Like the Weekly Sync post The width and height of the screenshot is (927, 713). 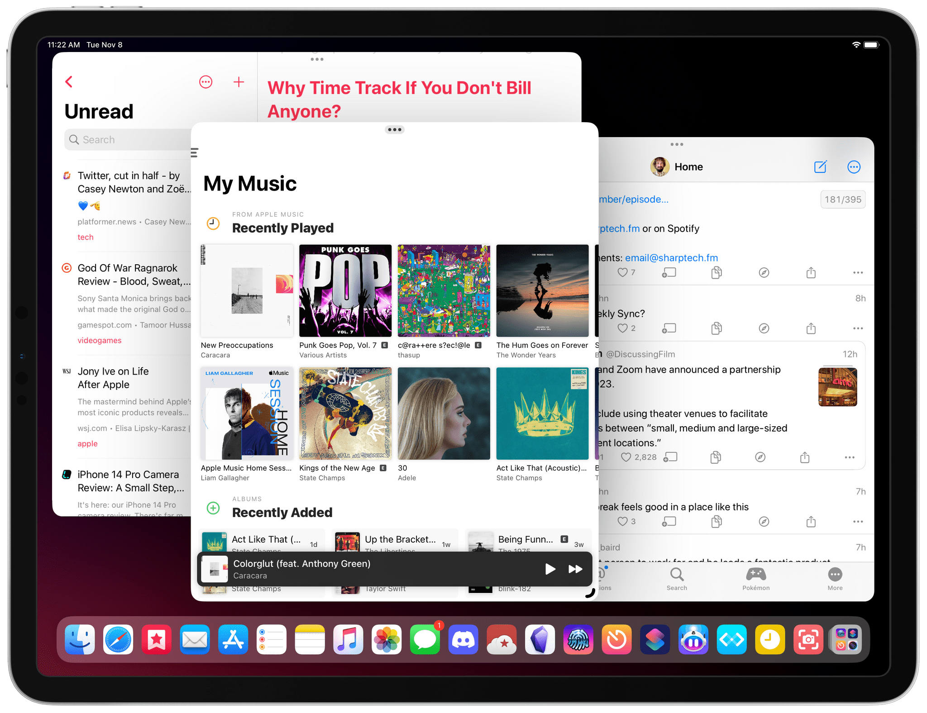[623, 328]
